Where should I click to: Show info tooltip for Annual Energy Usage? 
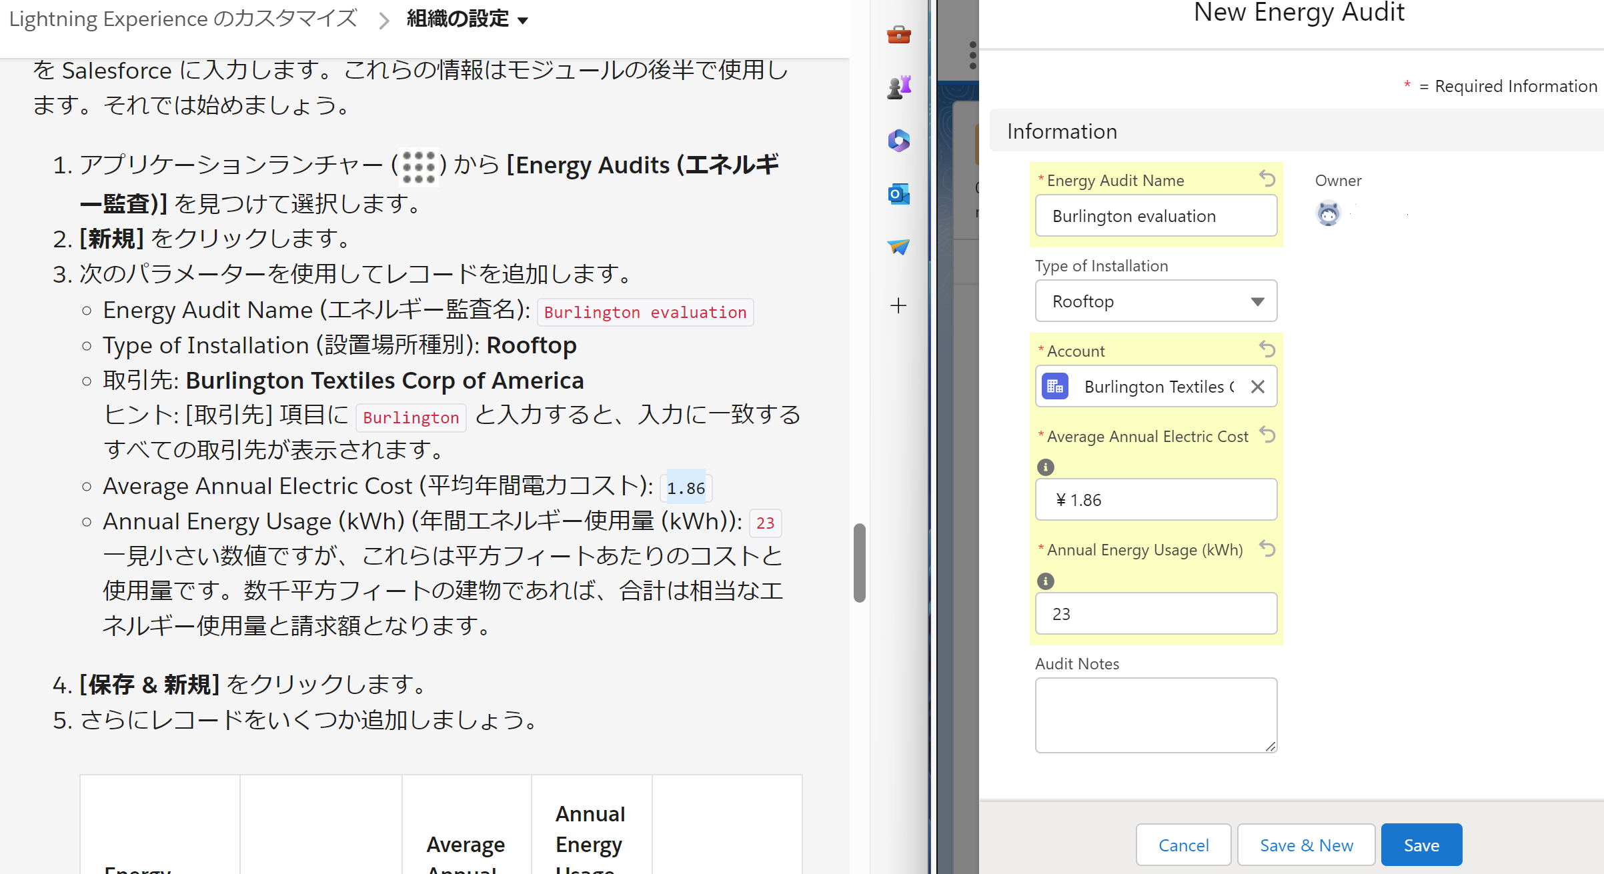(x=1045, y=581)
